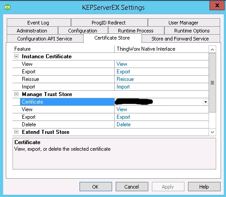Click the Help button

[204, 187]
